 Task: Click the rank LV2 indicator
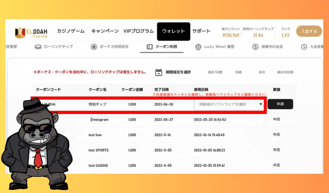pyautogui.click(x=286, y=35)
